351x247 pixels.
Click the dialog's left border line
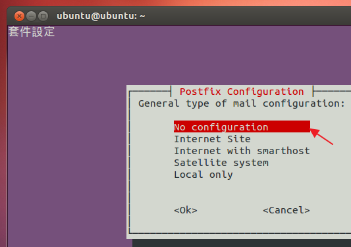pyautogui.click(x=130, y=162)
